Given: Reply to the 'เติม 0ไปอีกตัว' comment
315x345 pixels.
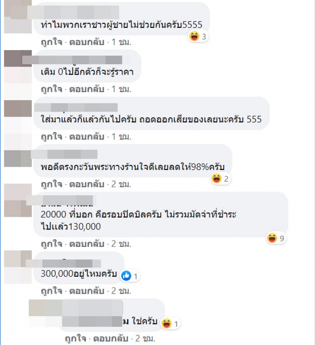Looking at the screenshot, I should pyautogui.click(x=87, y=89).
